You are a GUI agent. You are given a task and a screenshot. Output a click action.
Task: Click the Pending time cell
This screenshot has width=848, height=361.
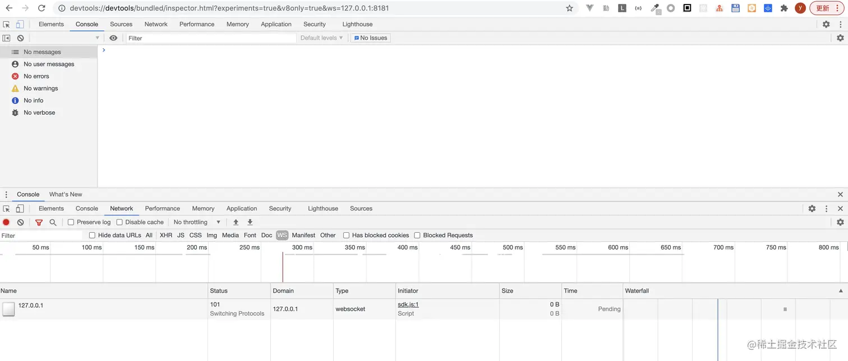point(592,309)
